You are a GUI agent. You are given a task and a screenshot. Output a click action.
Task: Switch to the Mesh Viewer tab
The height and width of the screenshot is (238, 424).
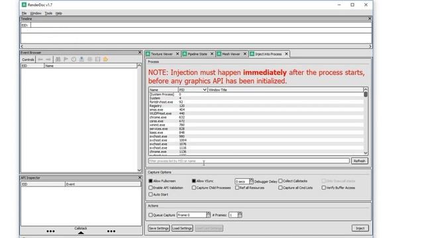pos(231,54)
